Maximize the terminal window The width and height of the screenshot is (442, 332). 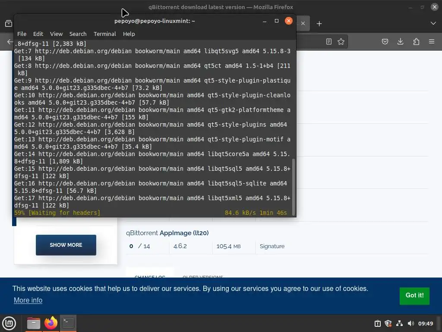[277, 21]
